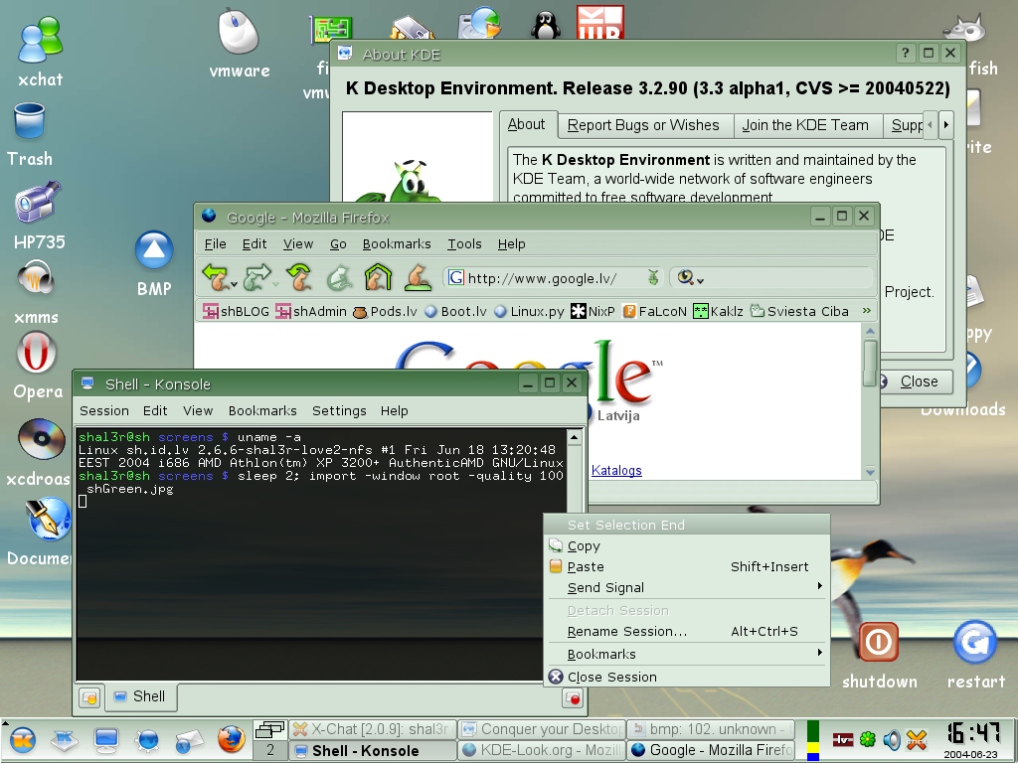This screenshot has height=763, width=1018.
Task: Click Konsole new session icon
Action: (x=89, y=698)
